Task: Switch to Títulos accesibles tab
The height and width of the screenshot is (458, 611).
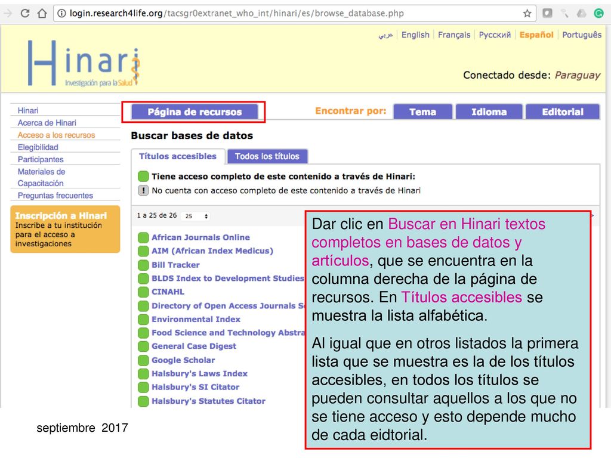Action: pyautogui.click(x=178, y=156)
